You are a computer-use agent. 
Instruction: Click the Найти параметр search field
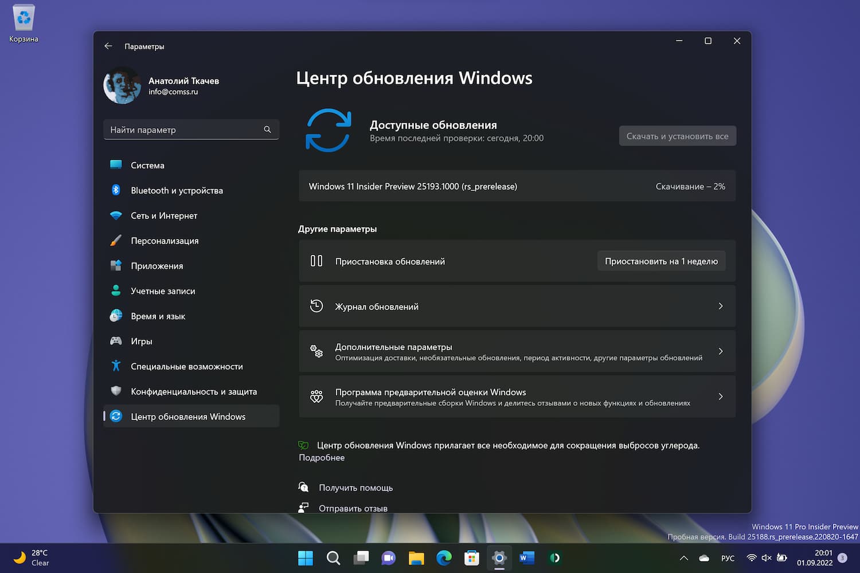click(x=191, y=129)
